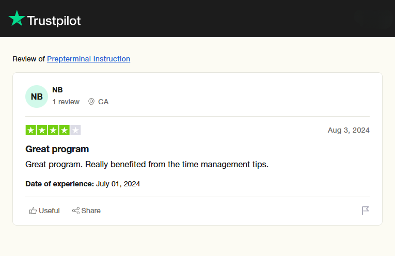This screenshot has width=395, height=256.
Task: Click the fifth gray empty star
Action: coord(76,130)
